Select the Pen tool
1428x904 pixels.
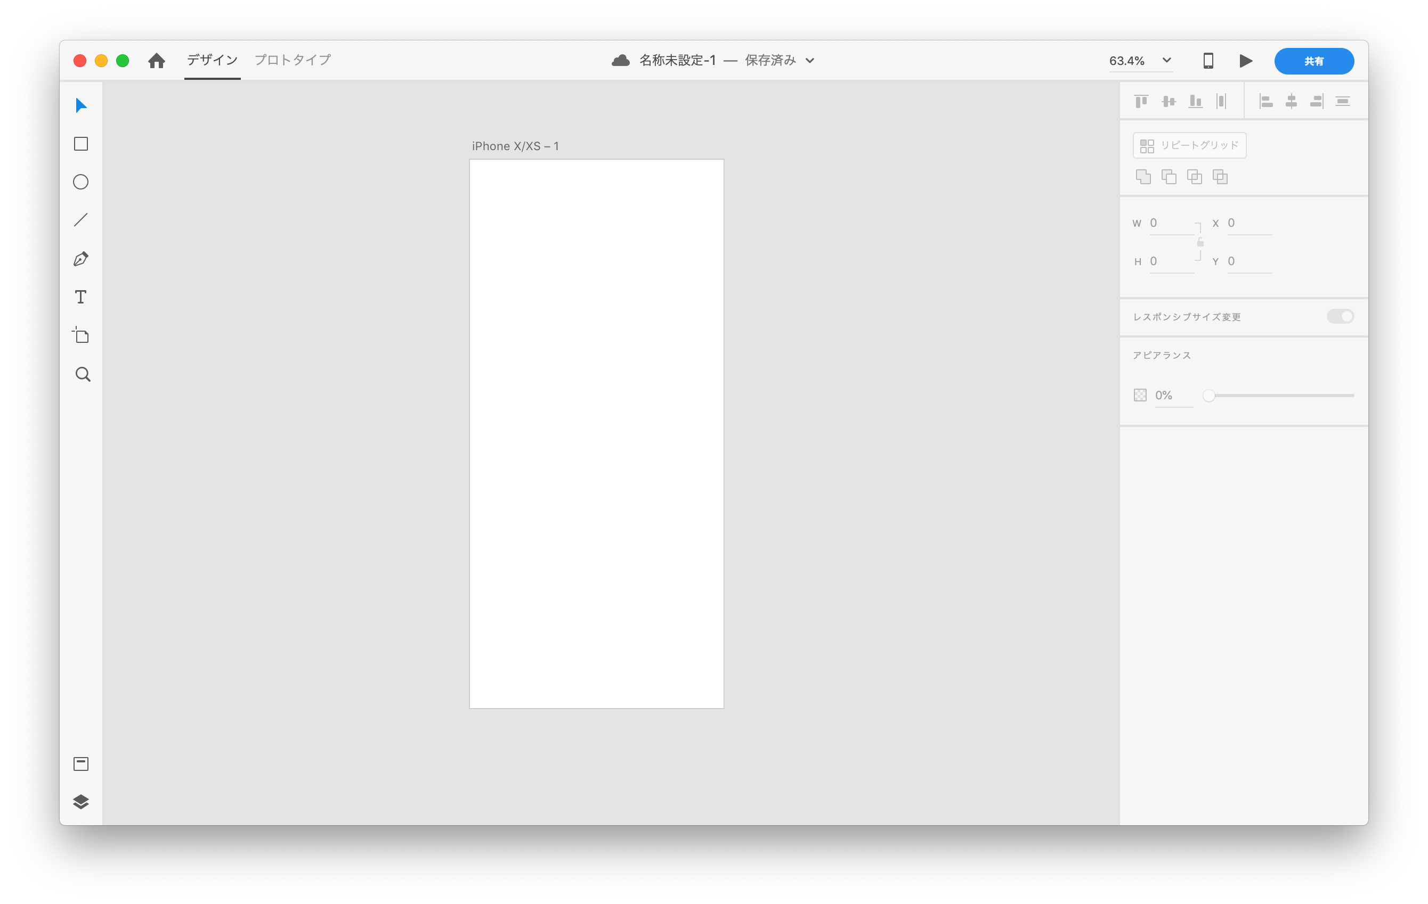click(x=80, y=259)
